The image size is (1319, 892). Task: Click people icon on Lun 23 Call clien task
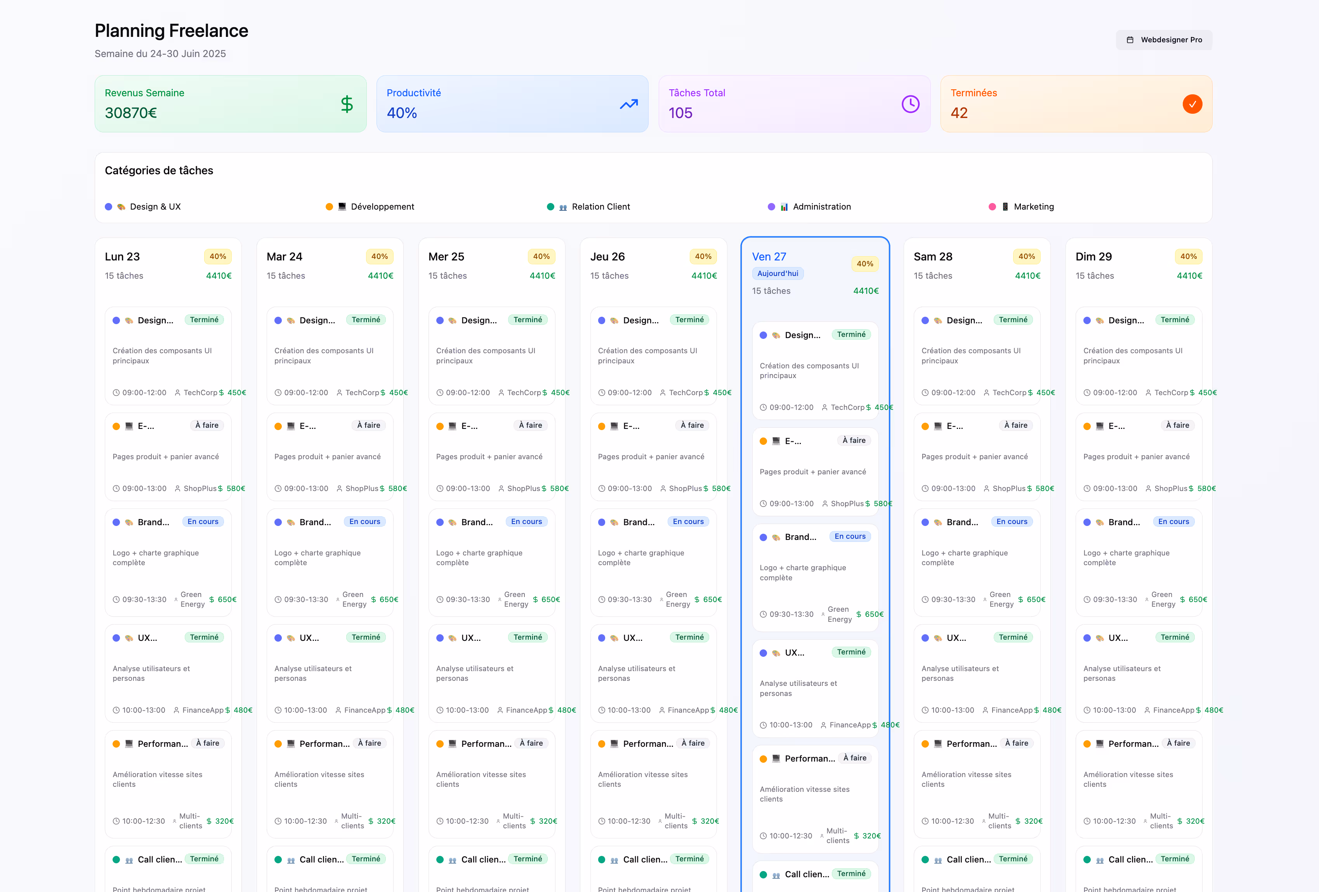pyautogui.click(x=129, y=860)
